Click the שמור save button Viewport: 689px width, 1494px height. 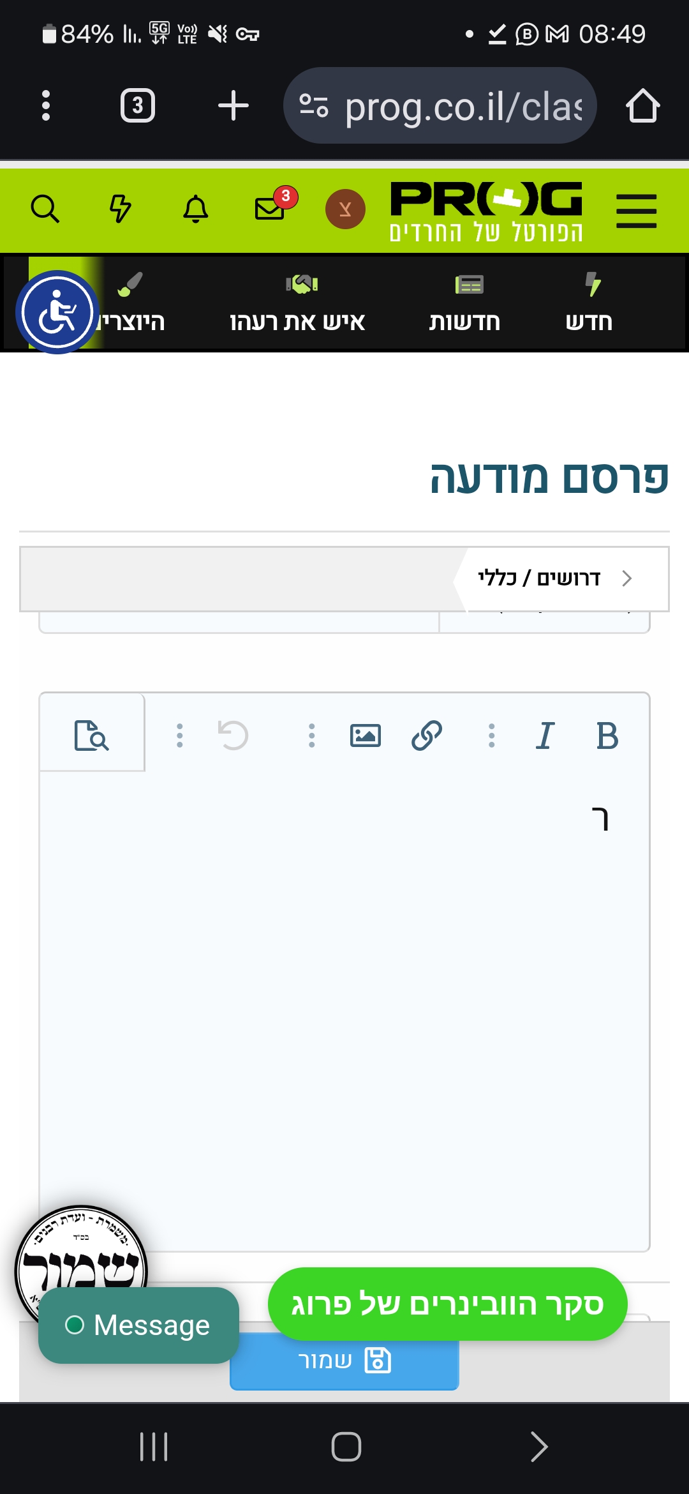344,1362
